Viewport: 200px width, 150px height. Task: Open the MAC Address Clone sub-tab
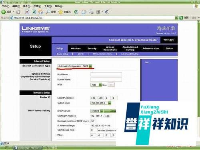[103, 54]
